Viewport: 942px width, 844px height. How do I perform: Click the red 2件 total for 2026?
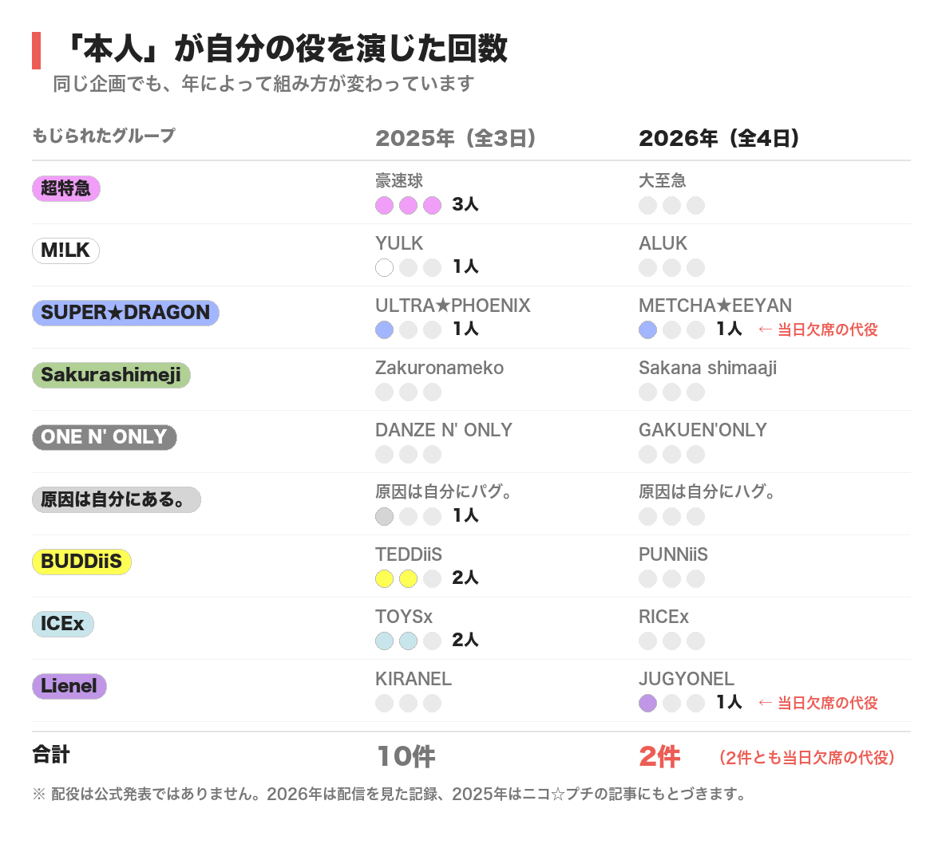[659, 756]
